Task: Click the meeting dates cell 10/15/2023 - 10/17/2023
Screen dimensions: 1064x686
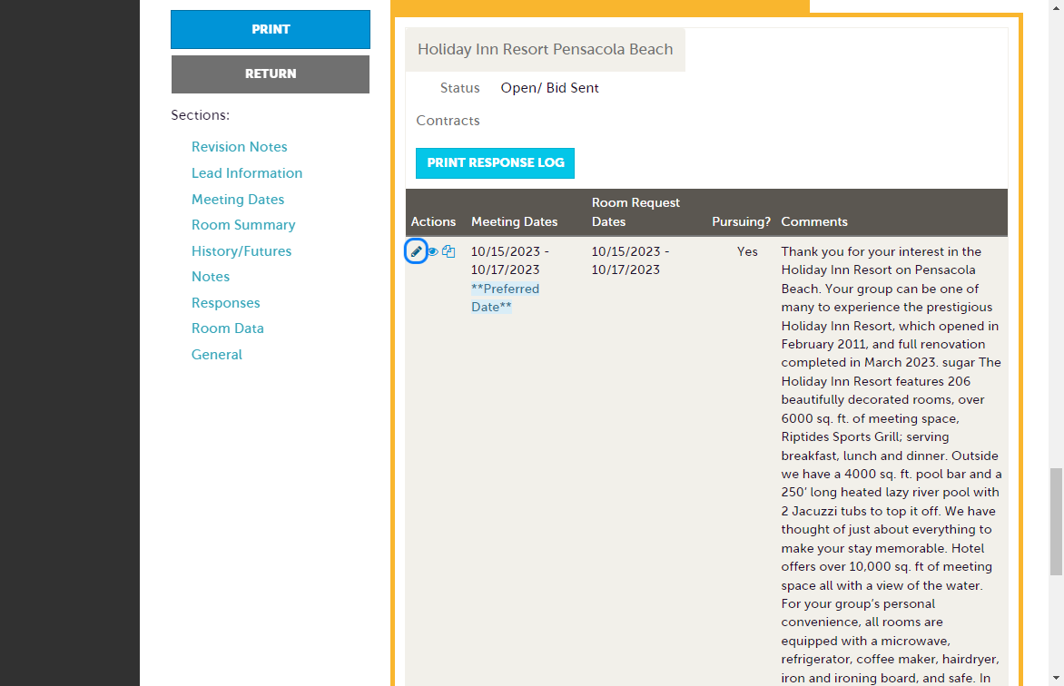Action: coord(510,260)
